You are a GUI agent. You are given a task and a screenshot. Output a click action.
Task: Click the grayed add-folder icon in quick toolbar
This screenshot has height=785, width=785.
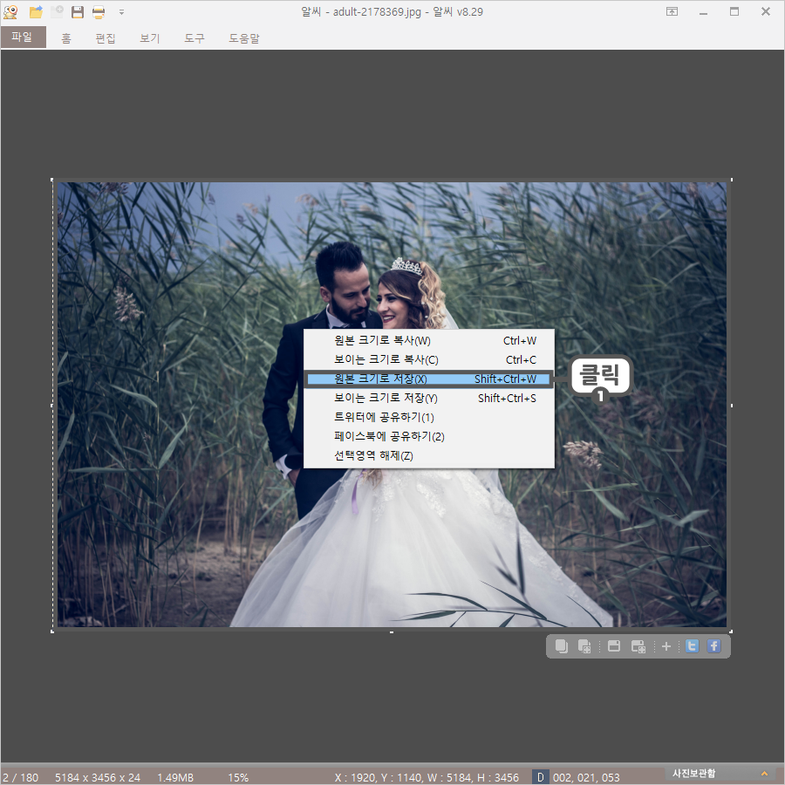pyautogui.click(x=57, y=11)
